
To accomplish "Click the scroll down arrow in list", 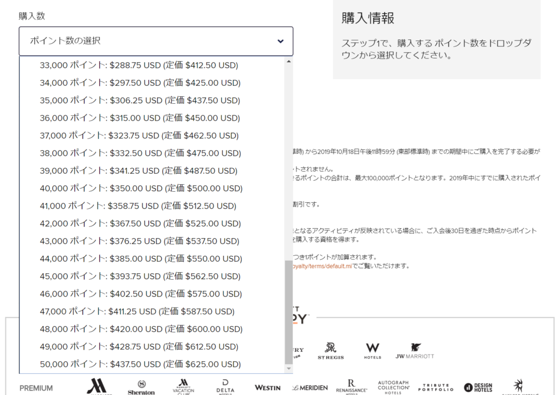I will tap(289, 369).
